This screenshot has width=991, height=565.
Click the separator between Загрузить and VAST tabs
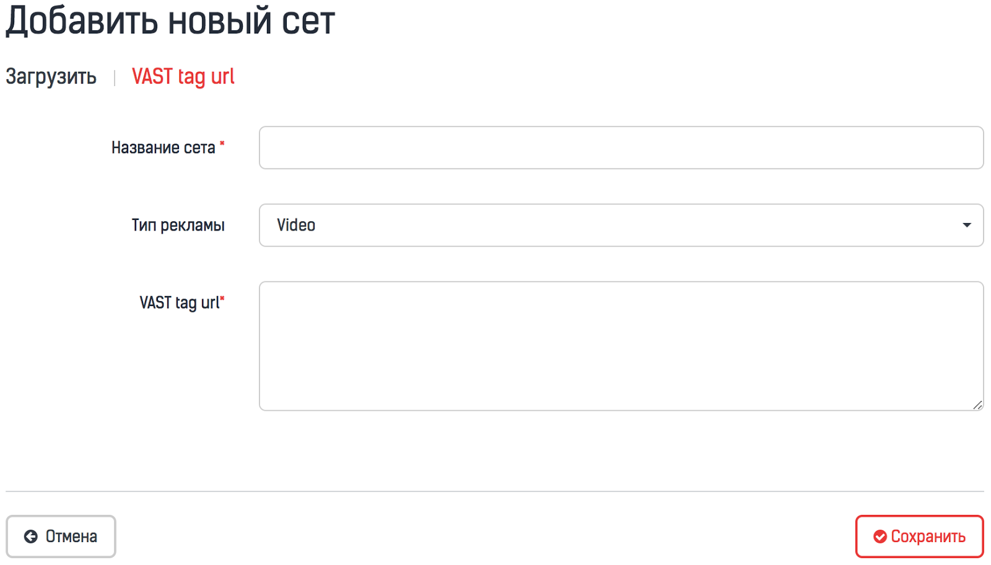115,78
